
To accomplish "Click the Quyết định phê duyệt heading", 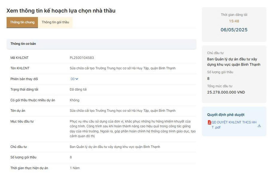I will [x=226, y=115].
